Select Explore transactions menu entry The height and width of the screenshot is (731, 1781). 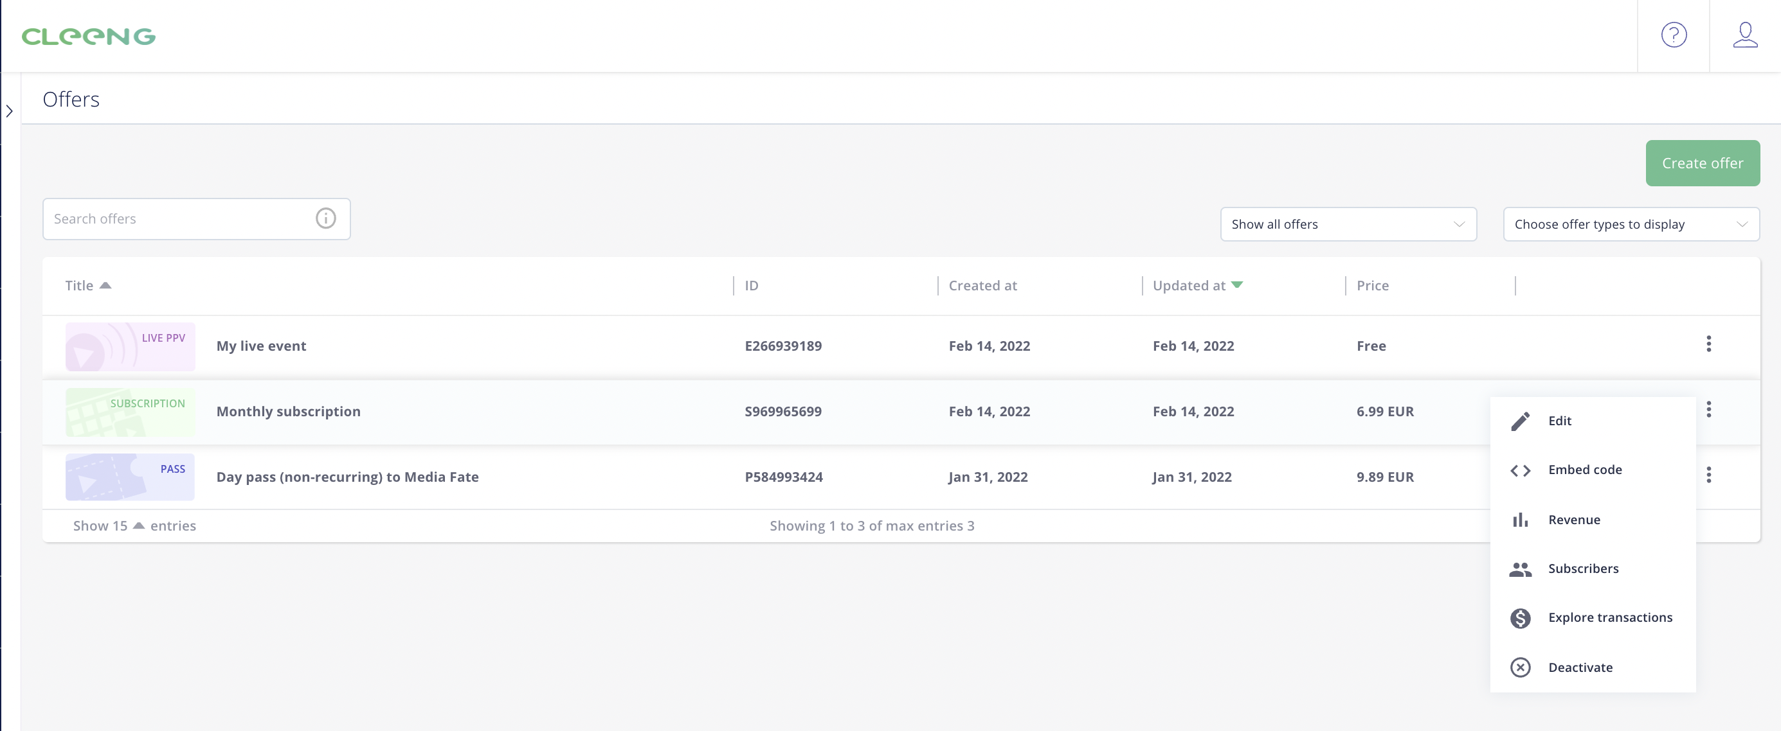coord(1593,618)
